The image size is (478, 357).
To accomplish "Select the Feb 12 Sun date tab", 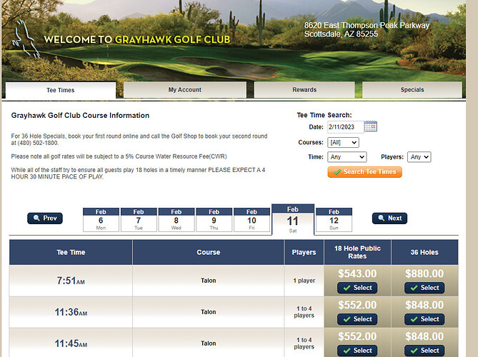I will [334, 220].
